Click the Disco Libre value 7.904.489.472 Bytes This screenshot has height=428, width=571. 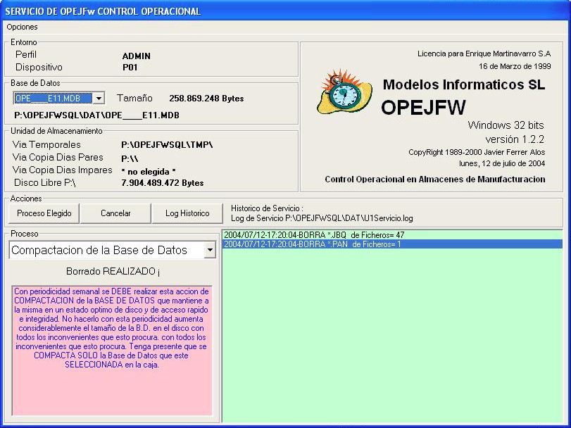pos(163,183)
